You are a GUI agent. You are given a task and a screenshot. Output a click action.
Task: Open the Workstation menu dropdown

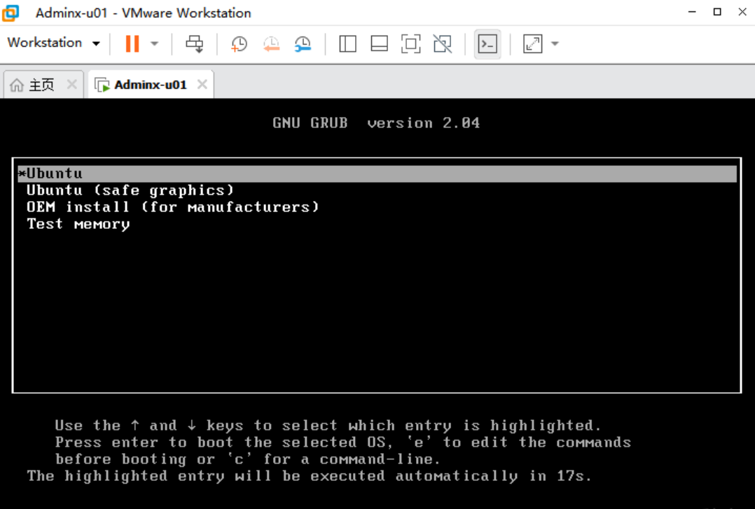coord(53,43)
